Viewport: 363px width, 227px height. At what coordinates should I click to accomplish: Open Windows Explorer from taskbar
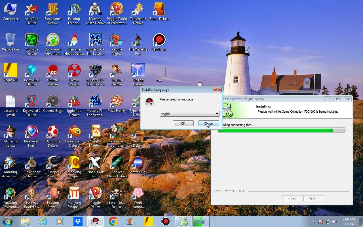(x=25, y=221)
